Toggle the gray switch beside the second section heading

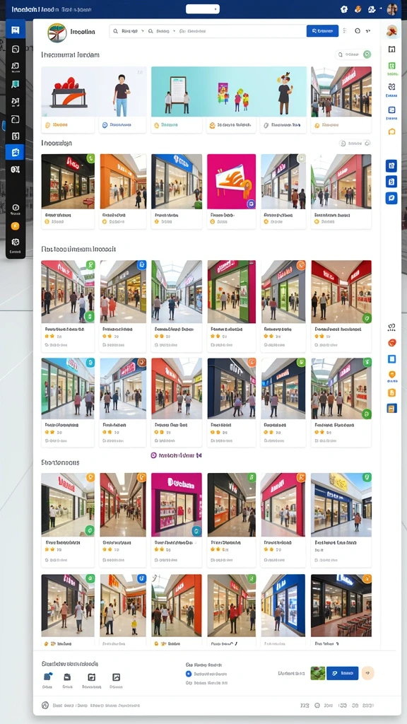click(367, 144)
